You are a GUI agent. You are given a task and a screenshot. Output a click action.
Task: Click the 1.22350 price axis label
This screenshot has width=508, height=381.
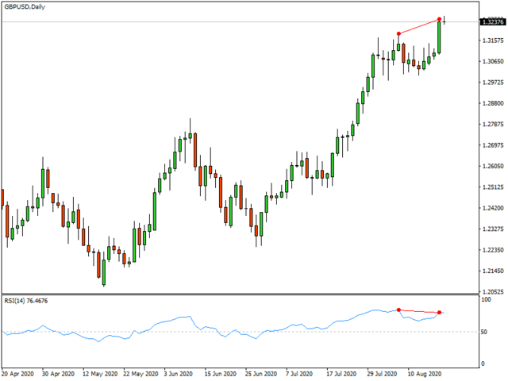[x=493, y=250]
